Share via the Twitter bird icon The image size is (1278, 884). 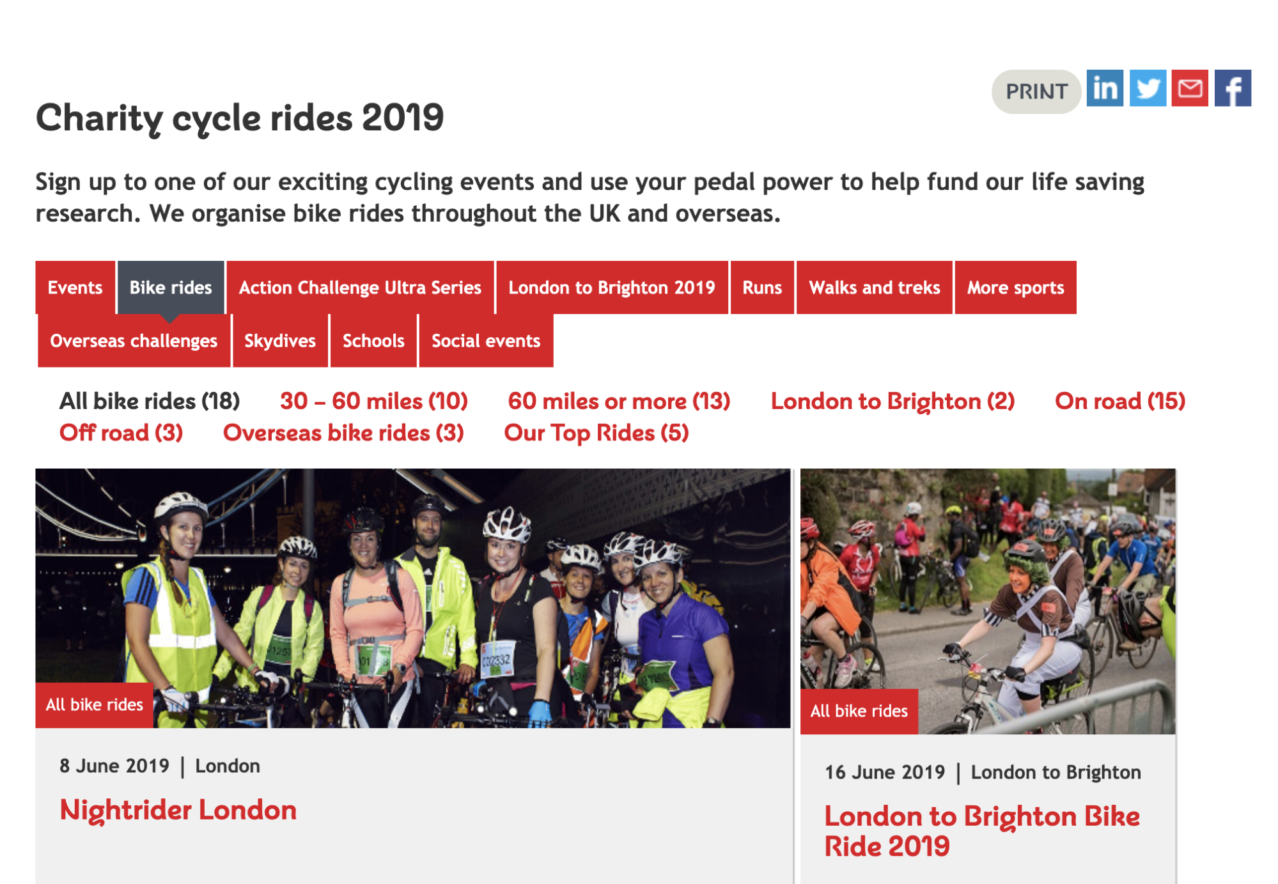click(x=1148, y=88)
